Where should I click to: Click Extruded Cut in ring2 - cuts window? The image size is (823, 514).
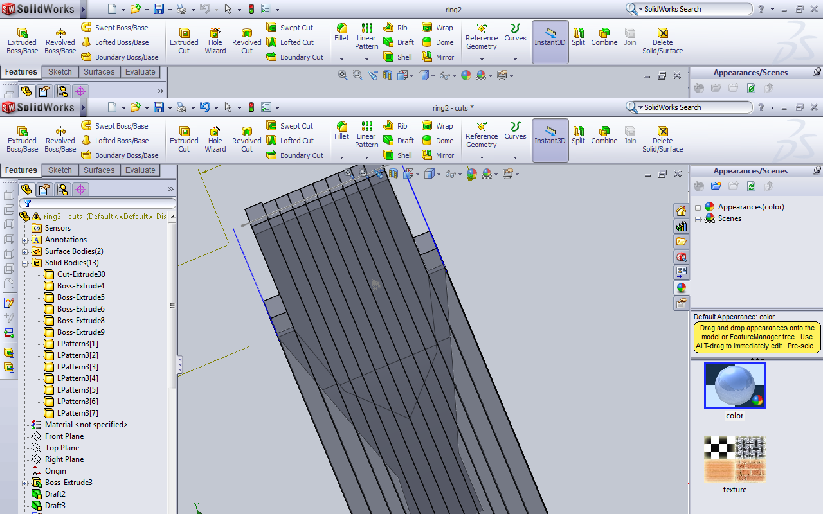click(184, 139)
